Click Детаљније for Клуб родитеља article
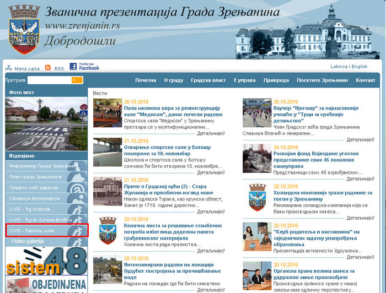Image resolution: width=386 pixels, height=293 pixels. (361, 257)
